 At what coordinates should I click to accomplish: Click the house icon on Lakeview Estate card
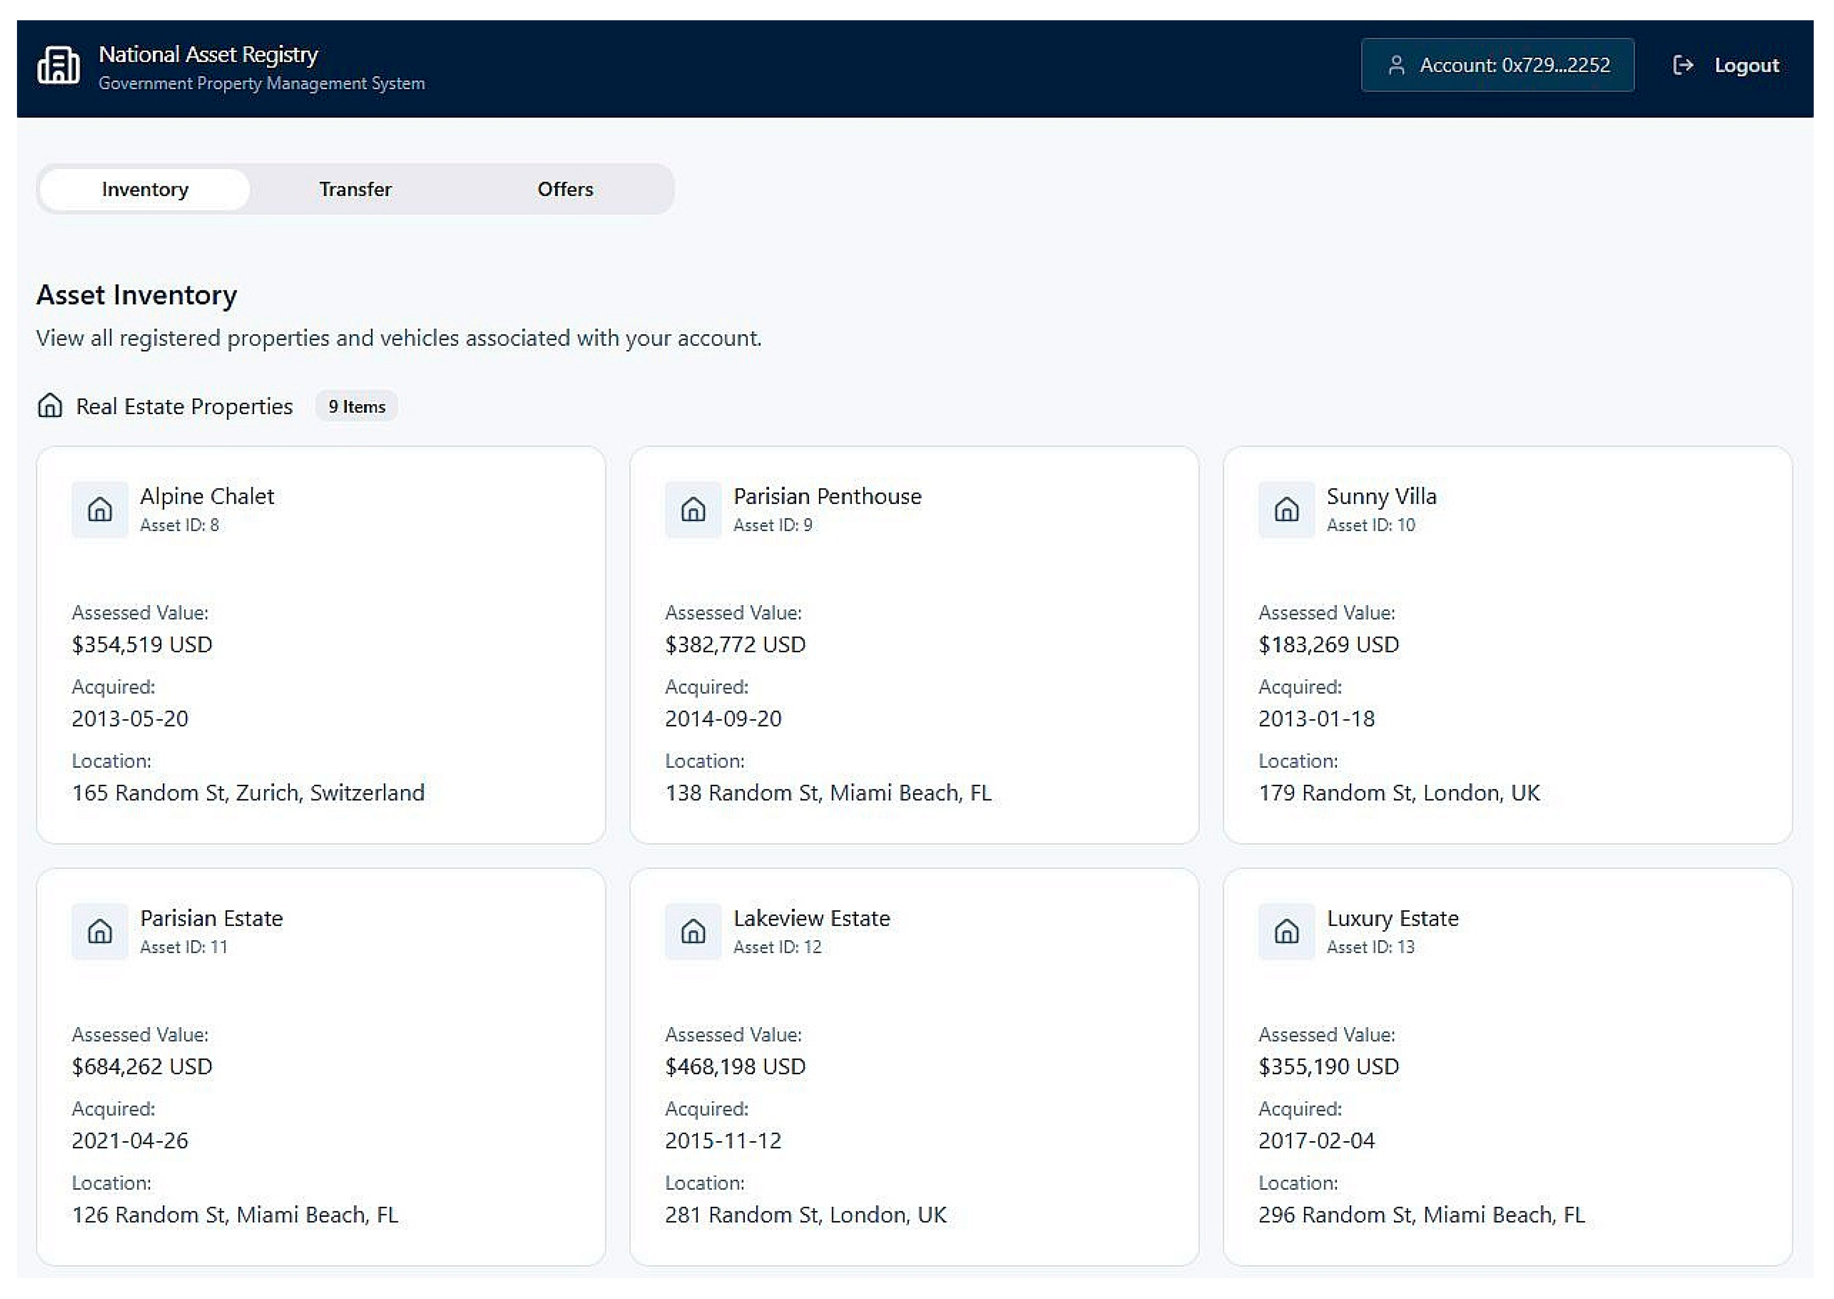click(x=693, y=931)
